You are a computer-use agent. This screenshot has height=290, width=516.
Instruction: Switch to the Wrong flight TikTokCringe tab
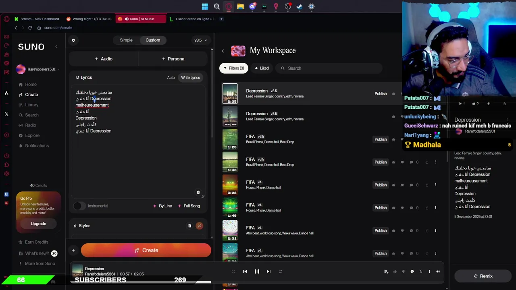tap(88, 19)
